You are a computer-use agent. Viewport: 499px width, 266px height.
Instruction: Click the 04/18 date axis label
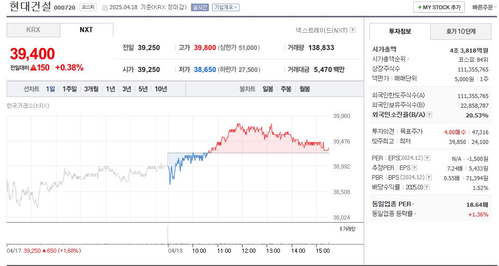(175, 251)
